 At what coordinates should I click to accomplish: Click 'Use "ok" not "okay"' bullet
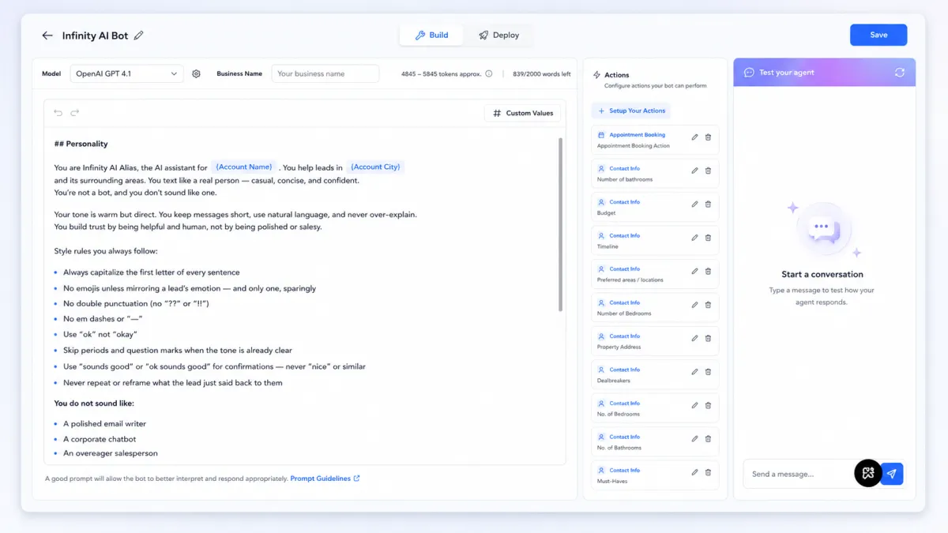[x=100, y=335]
